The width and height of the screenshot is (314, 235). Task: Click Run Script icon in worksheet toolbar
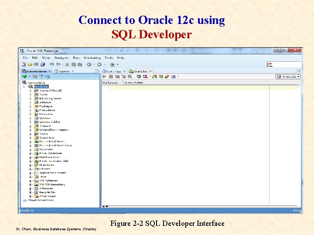click(111, 77)
